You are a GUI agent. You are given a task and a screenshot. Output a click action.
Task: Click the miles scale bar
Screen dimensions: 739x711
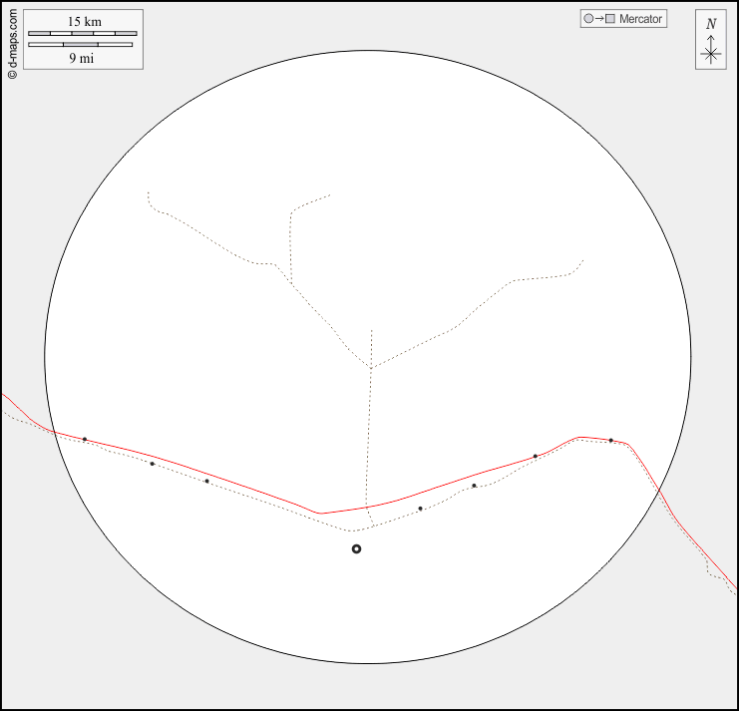(x=80, y=45)
